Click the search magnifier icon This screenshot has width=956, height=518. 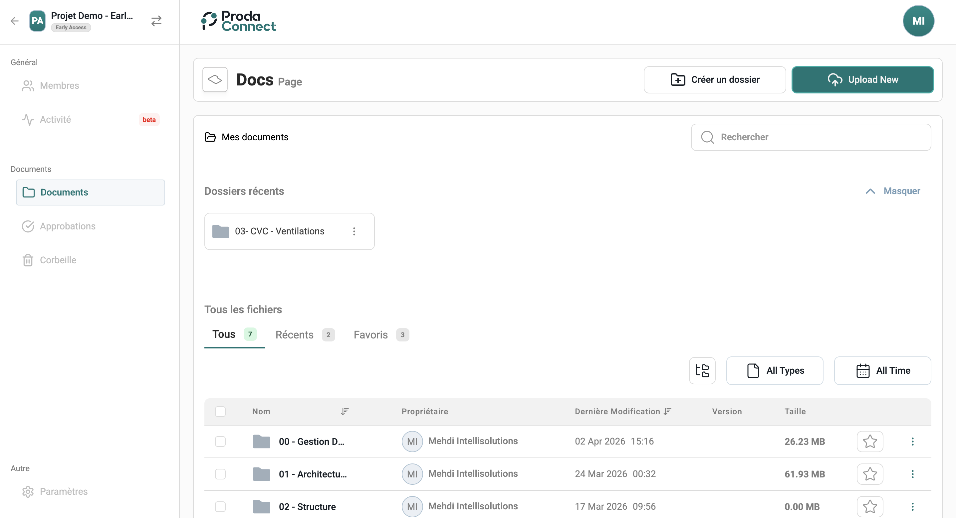(707, 137)
